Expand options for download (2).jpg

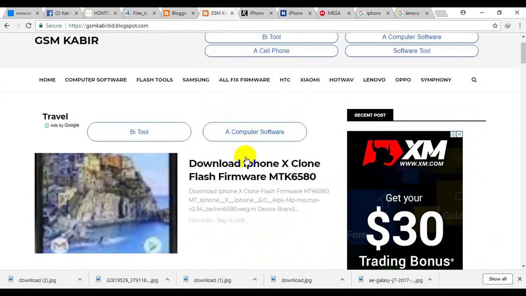[80, 280]
